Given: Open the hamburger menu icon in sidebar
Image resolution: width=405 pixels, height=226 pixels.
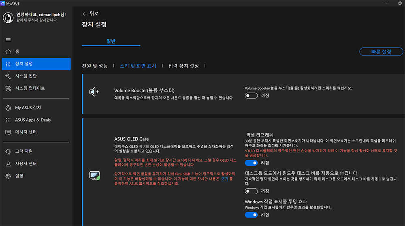Looking at the screenshot, I should [8, 40].
